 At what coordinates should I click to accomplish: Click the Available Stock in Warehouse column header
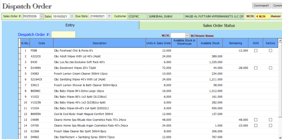pos(184,43)
